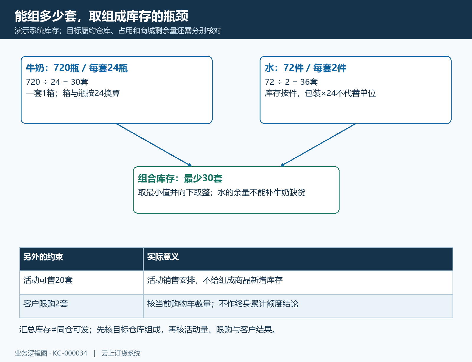Select the cell 客户限购2套
The height and width of the screenshot is (362, 472).
point(81,306)
